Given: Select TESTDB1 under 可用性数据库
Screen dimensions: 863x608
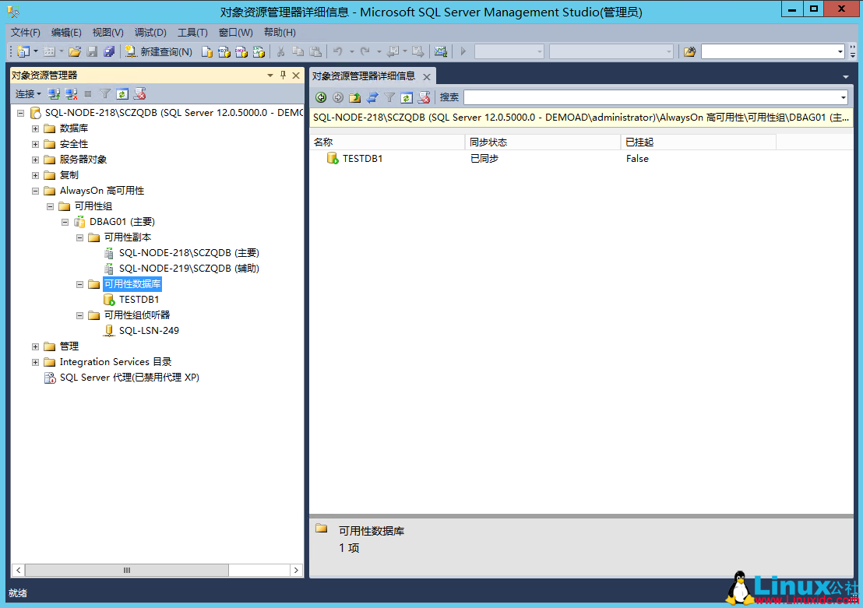Looking at the screenshot, I should [140, 299].
